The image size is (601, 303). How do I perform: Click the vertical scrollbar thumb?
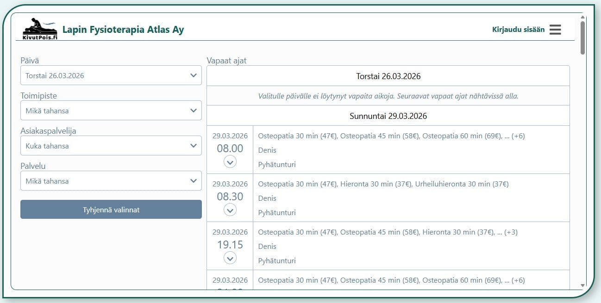(x=582, y=37)
